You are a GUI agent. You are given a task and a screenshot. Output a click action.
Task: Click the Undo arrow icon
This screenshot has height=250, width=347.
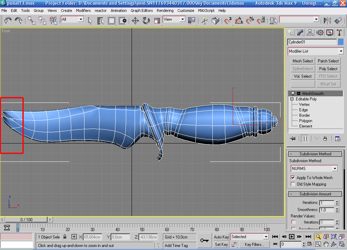pyautogui.click(x=8, y=21)
